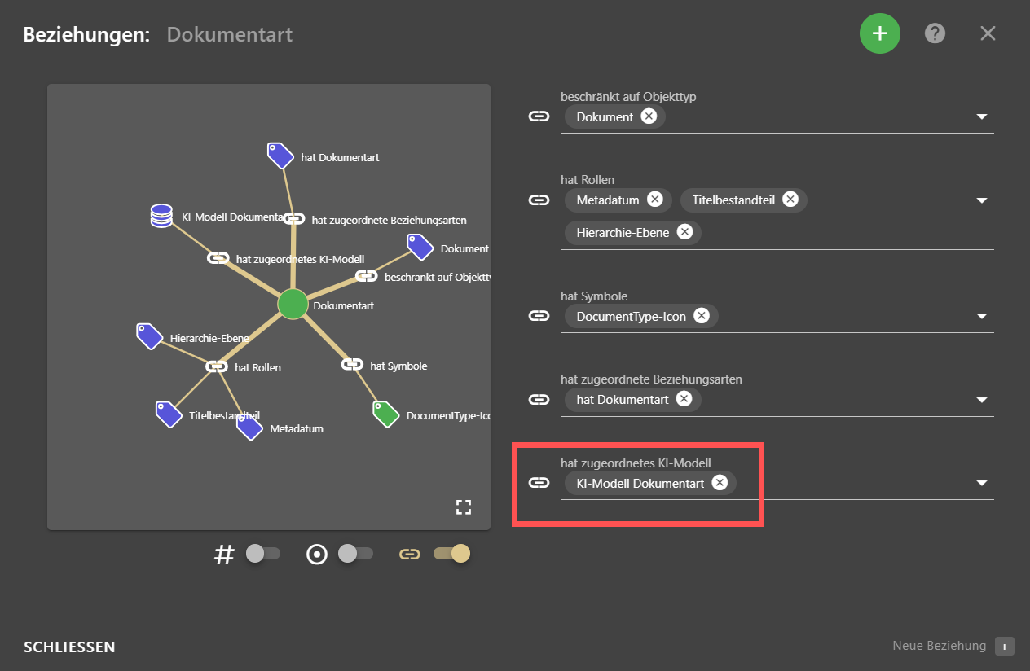
Task: Open the help question mark icon
Action: [x=935, y=33]
